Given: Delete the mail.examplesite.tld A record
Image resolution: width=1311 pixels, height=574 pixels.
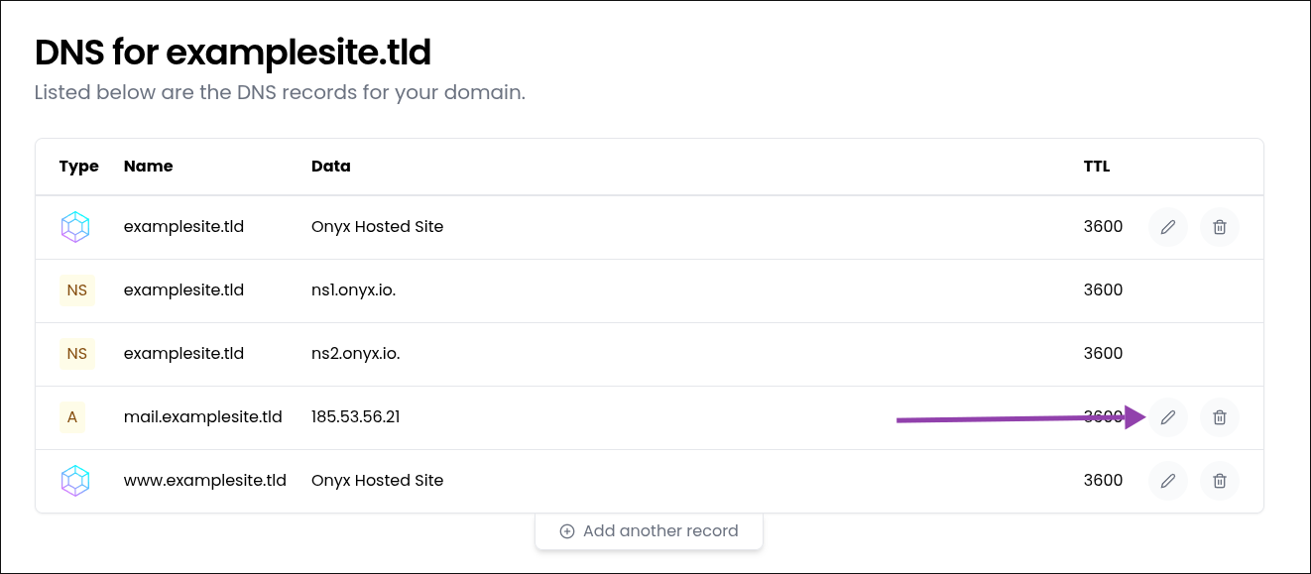Looking at the screenshot, I should [1220, 417].
